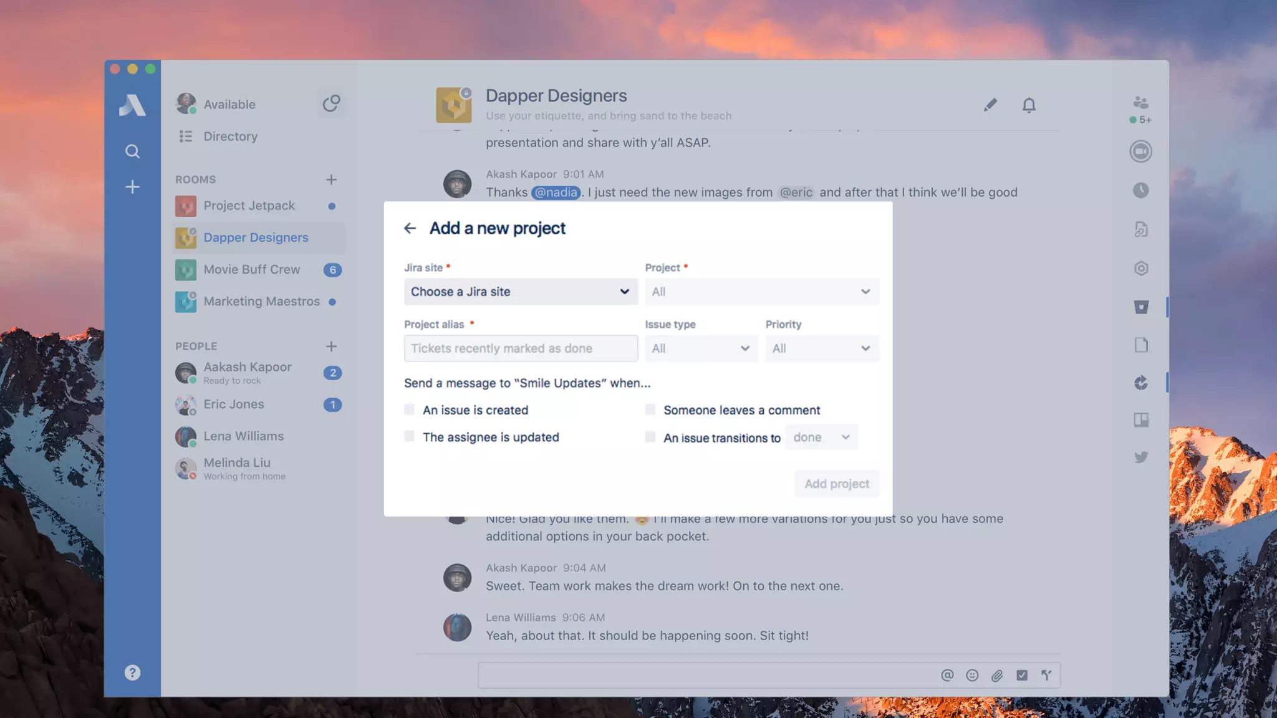Click the Bitbucket integration icon

click(x=1140, y=307)
